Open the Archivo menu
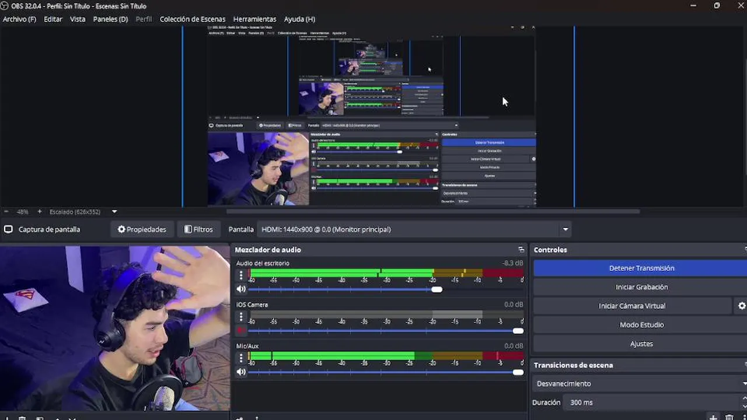 point(19,19)
